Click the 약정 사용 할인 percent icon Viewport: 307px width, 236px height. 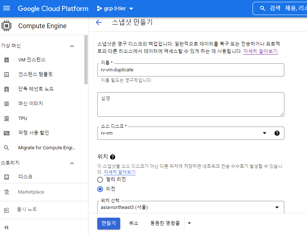click(x=7, y=133)
